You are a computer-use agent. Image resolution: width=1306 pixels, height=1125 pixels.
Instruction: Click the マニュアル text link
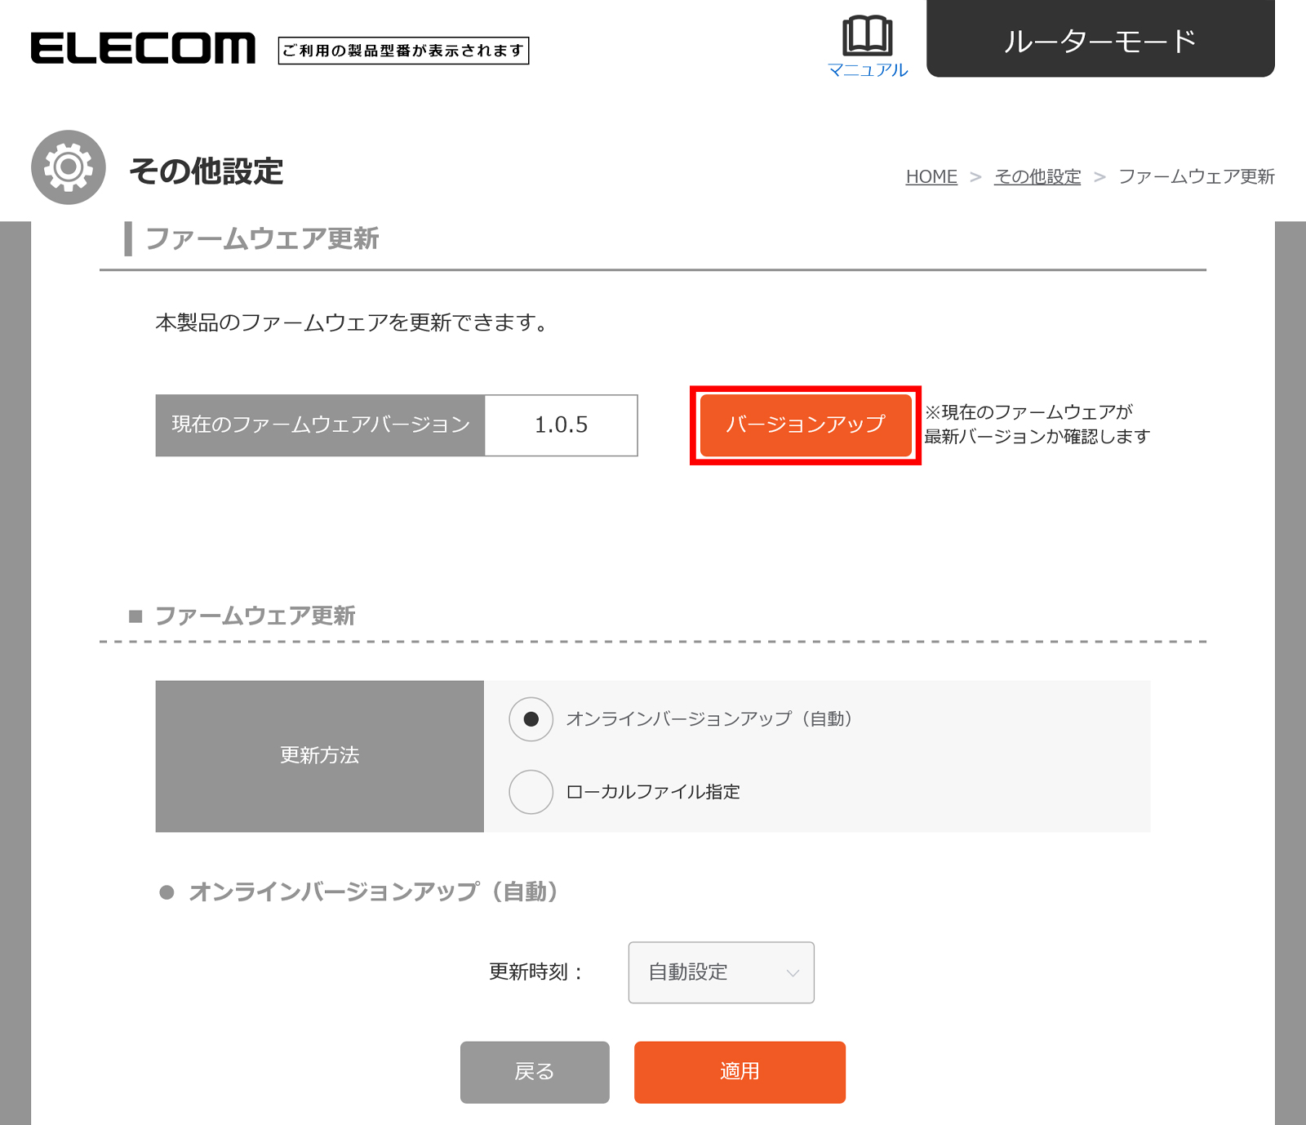coord(868,70)
